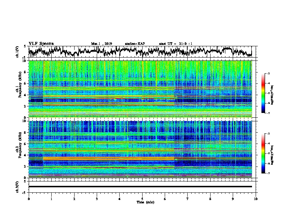
Task: Click the -7 label on ch.1 colorbar
Action: click(x=268, y=113)
